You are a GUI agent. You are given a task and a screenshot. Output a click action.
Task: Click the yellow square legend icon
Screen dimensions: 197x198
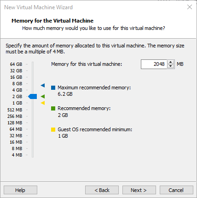(53, 129)
